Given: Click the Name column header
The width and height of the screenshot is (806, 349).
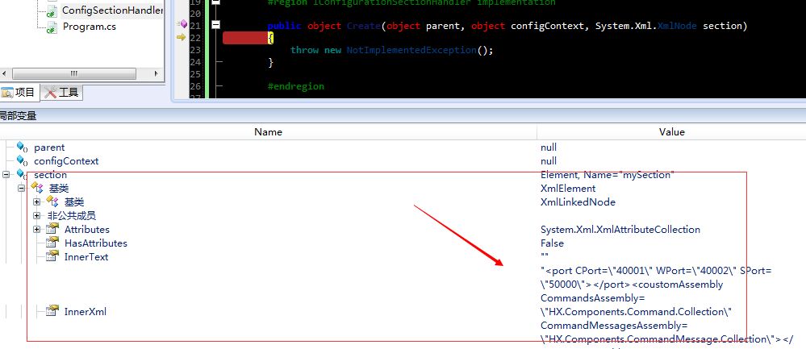Looking at the screenshot, I should (268, 131).
